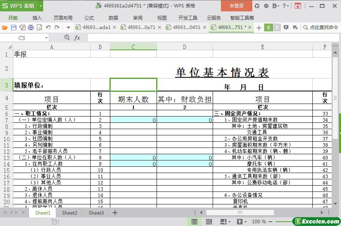Select the 期末人数 header cell
This screenshot has width=341, height=226.
click(x=133, y=98)
